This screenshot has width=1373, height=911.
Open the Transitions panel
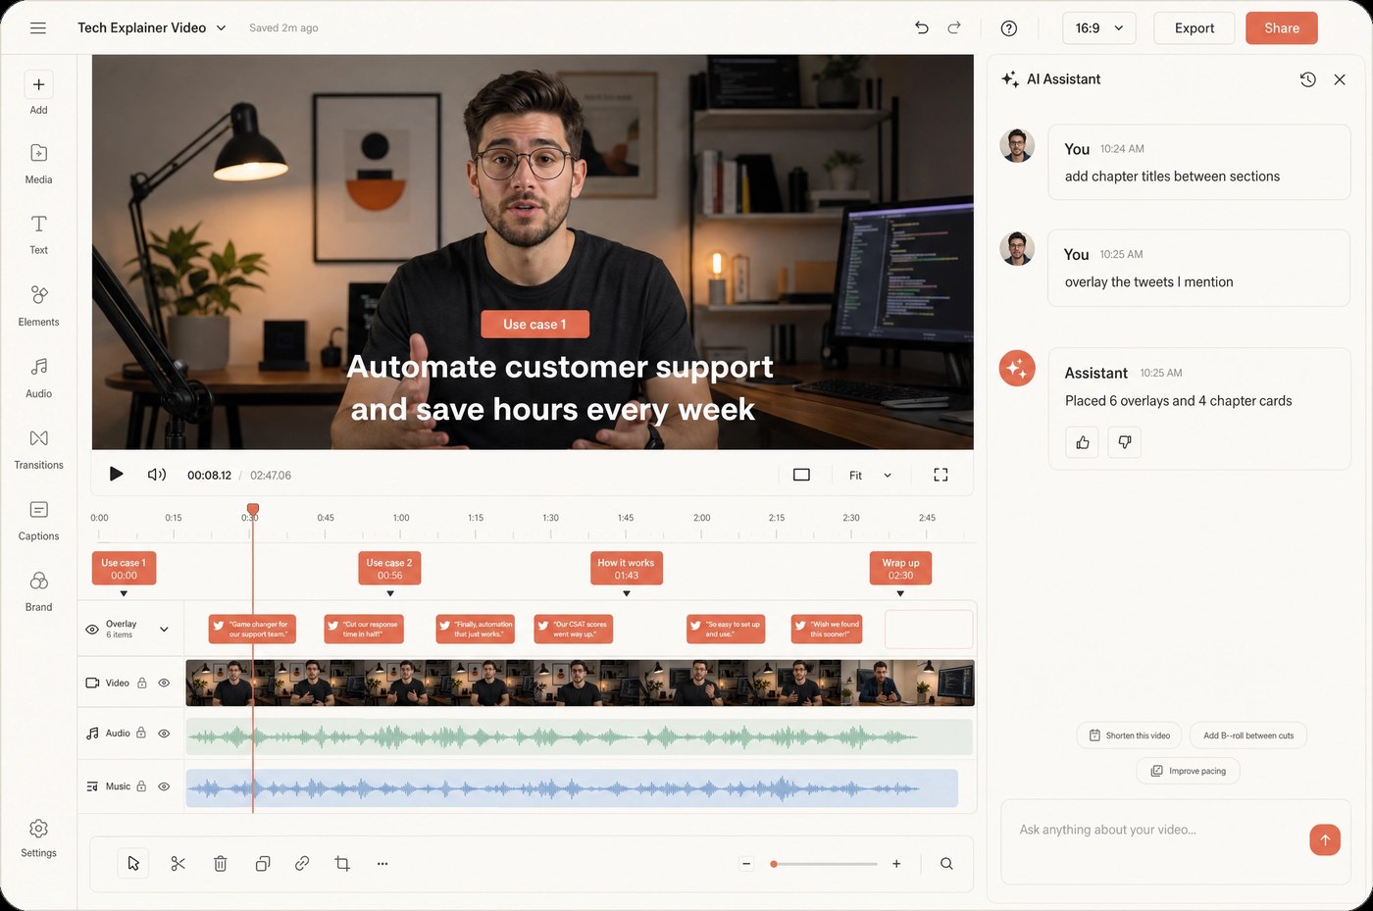click(38, 448)
